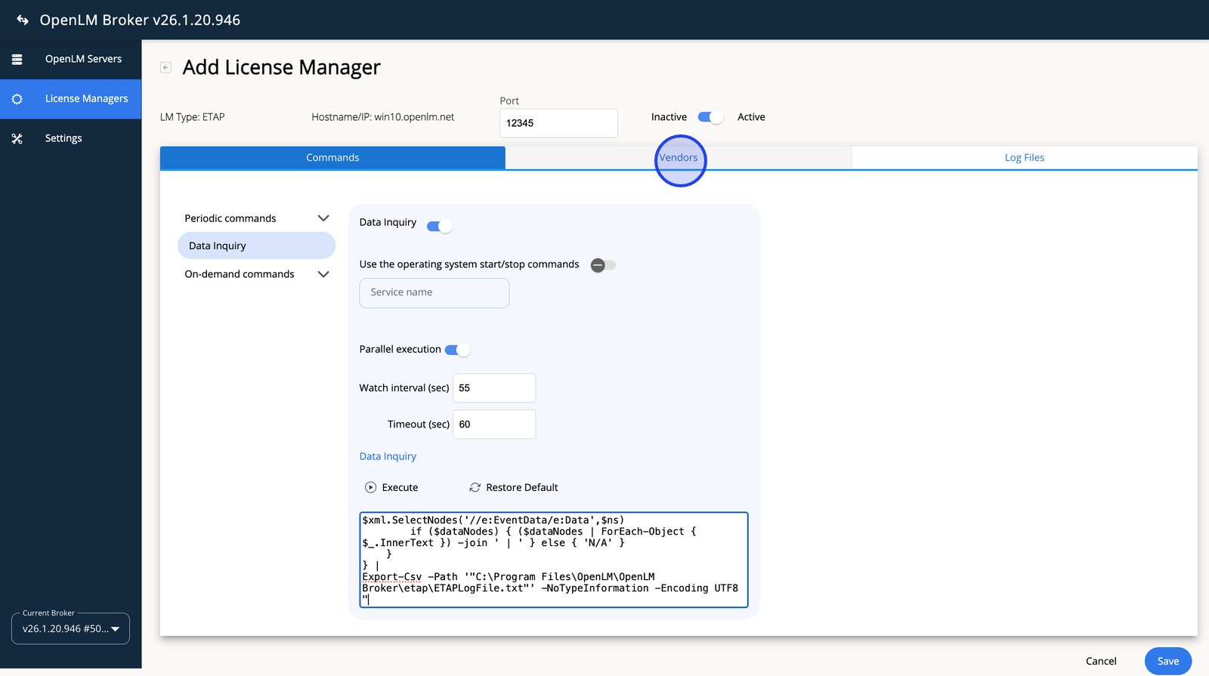Click the OpenLM Broker v26.1.20.946 title

pos(140,20)
